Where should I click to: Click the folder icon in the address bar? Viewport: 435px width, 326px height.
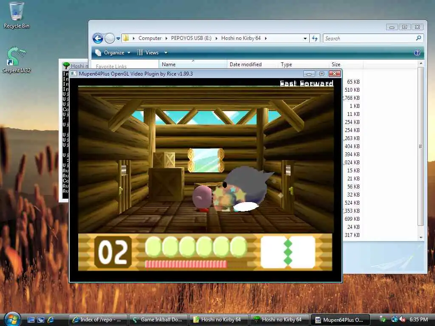(x=126, y=38)
